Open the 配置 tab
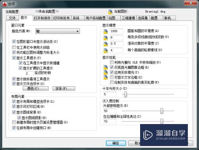Screen dimensions: 199x150 point(156,18)
